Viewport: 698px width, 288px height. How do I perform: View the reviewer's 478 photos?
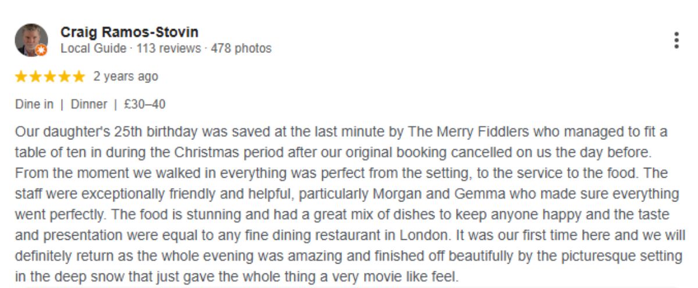(x=241, y=48)
